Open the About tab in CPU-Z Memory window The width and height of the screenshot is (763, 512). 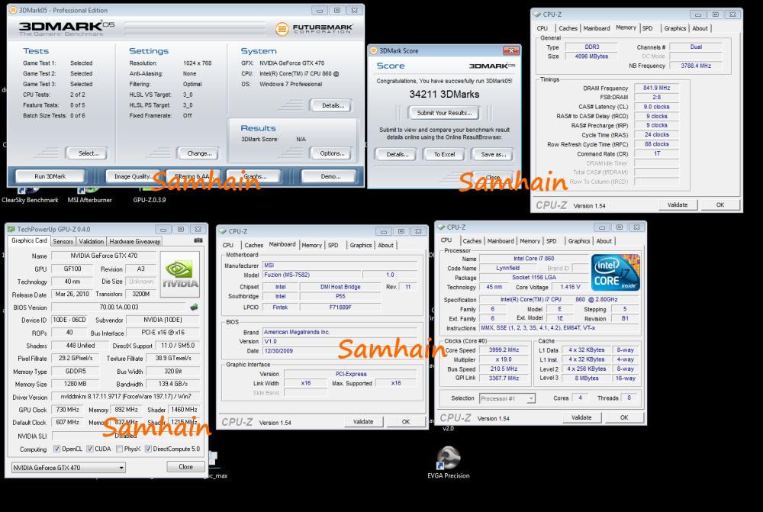pos(700,28)
